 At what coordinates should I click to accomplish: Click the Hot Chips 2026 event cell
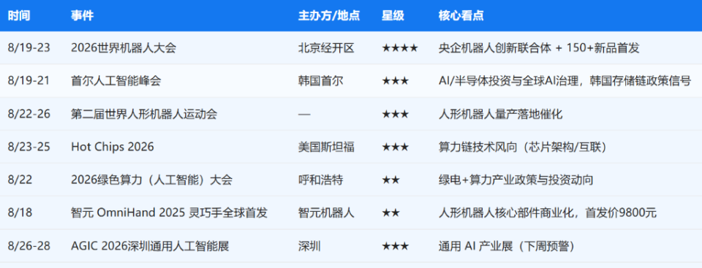[x=113, y=147]
